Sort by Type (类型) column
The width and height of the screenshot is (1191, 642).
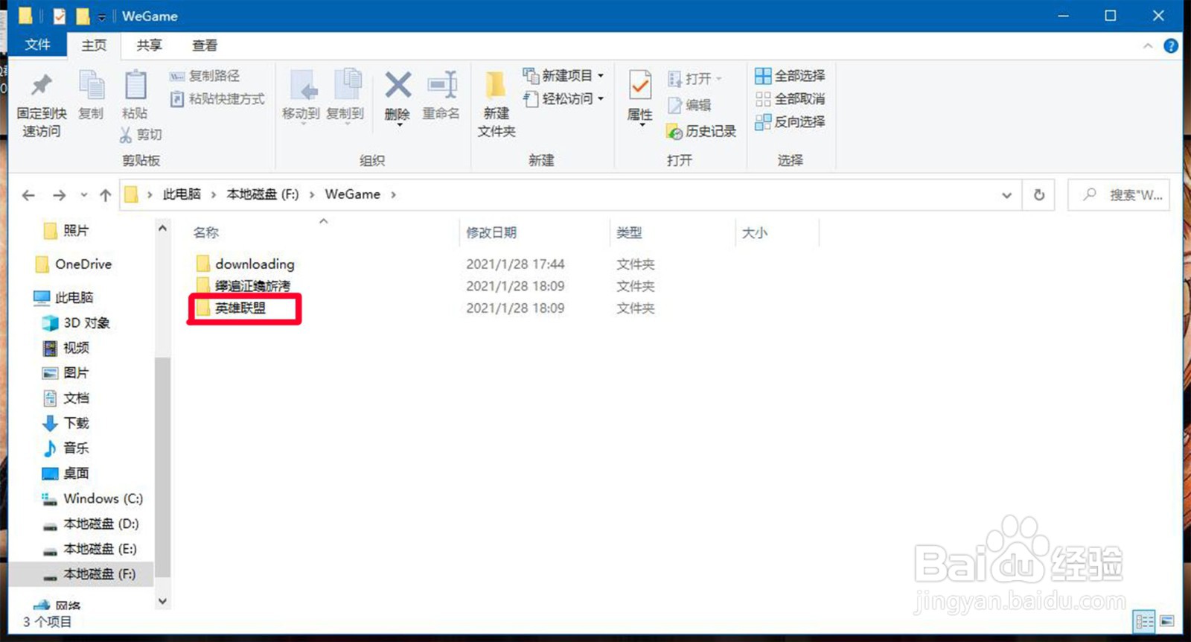pyautogui.click(x=629, y=232)
